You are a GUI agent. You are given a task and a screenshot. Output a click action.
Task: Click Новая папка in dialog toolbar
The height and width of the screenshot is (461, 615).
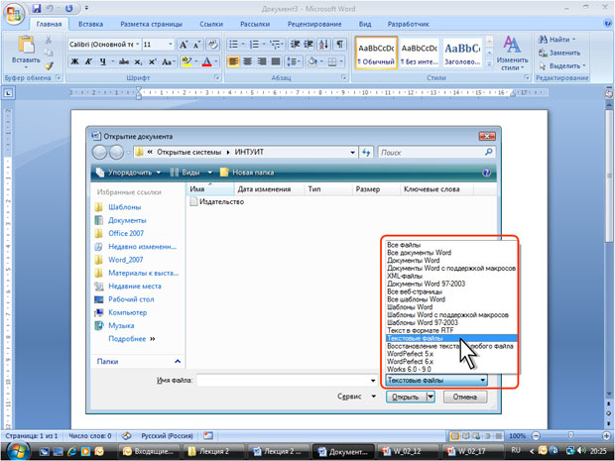247,173
